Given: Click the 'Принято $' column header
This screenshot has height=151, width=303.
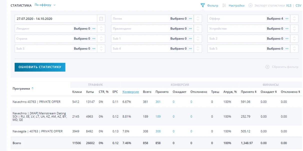Looking at the screenshot, I should point(249,92).
